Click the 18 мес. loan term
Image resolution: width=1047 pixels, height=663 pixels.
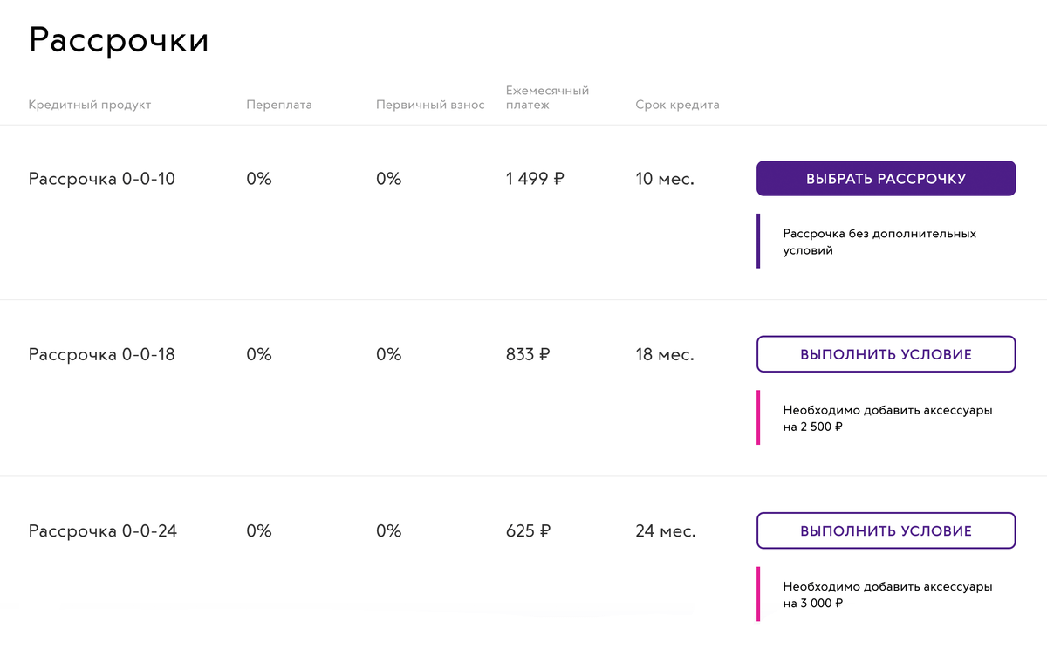[x=665, y=355]
